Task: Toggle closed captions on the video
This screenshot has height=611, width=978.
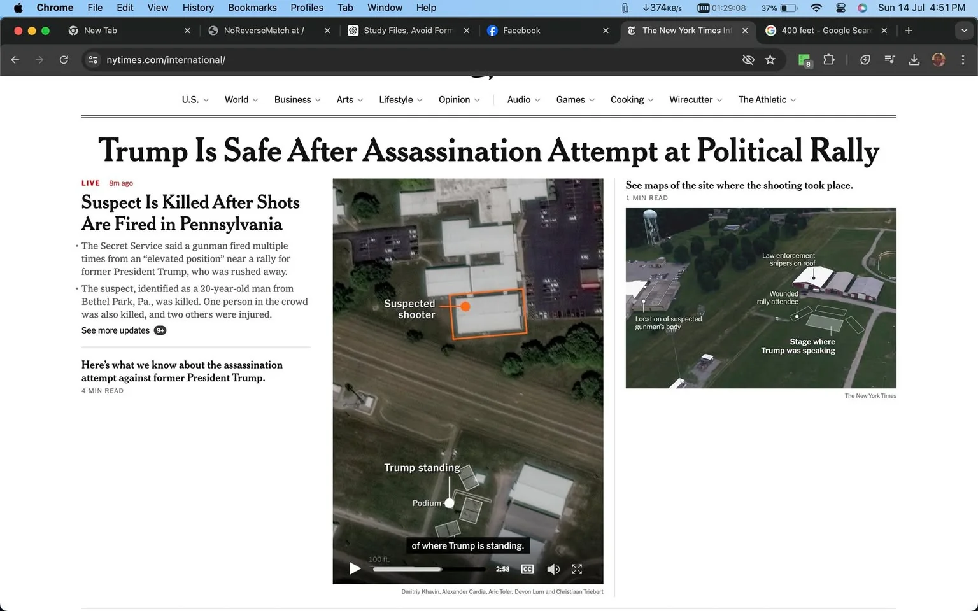Action: click(527, 569)
